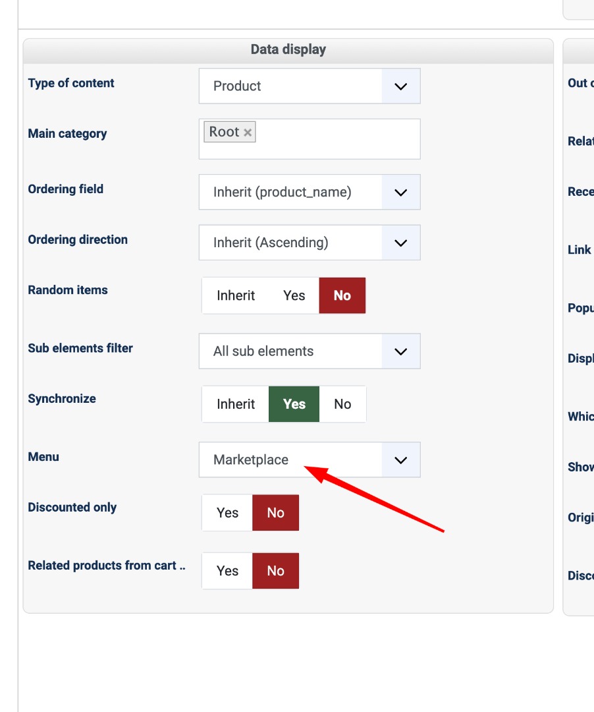This screenshot has height=712, width=594.
Task: Set Synchronize to Inherit
Action: coord(236,404)
